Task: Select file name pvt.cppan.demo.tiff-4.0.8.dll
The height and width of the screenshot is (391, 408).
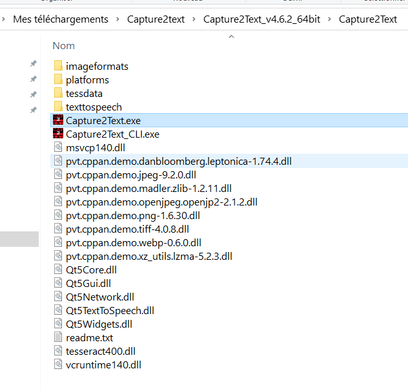Action: [x=127, y=229]
